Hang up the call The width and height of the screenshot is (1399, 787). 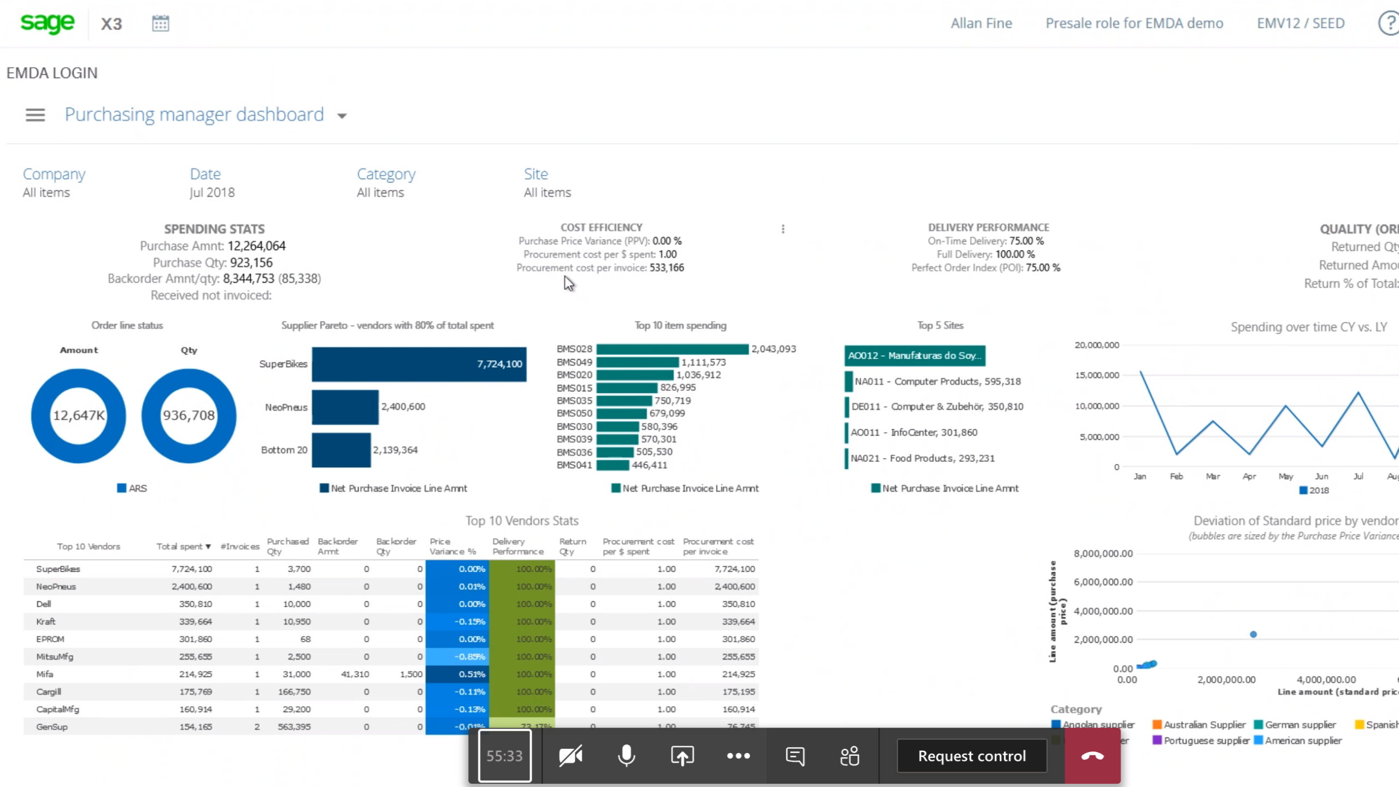click(x=1092, y=756)
